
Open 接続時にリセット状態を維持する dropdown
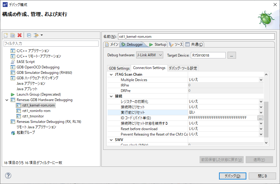(x=261, y=123)
